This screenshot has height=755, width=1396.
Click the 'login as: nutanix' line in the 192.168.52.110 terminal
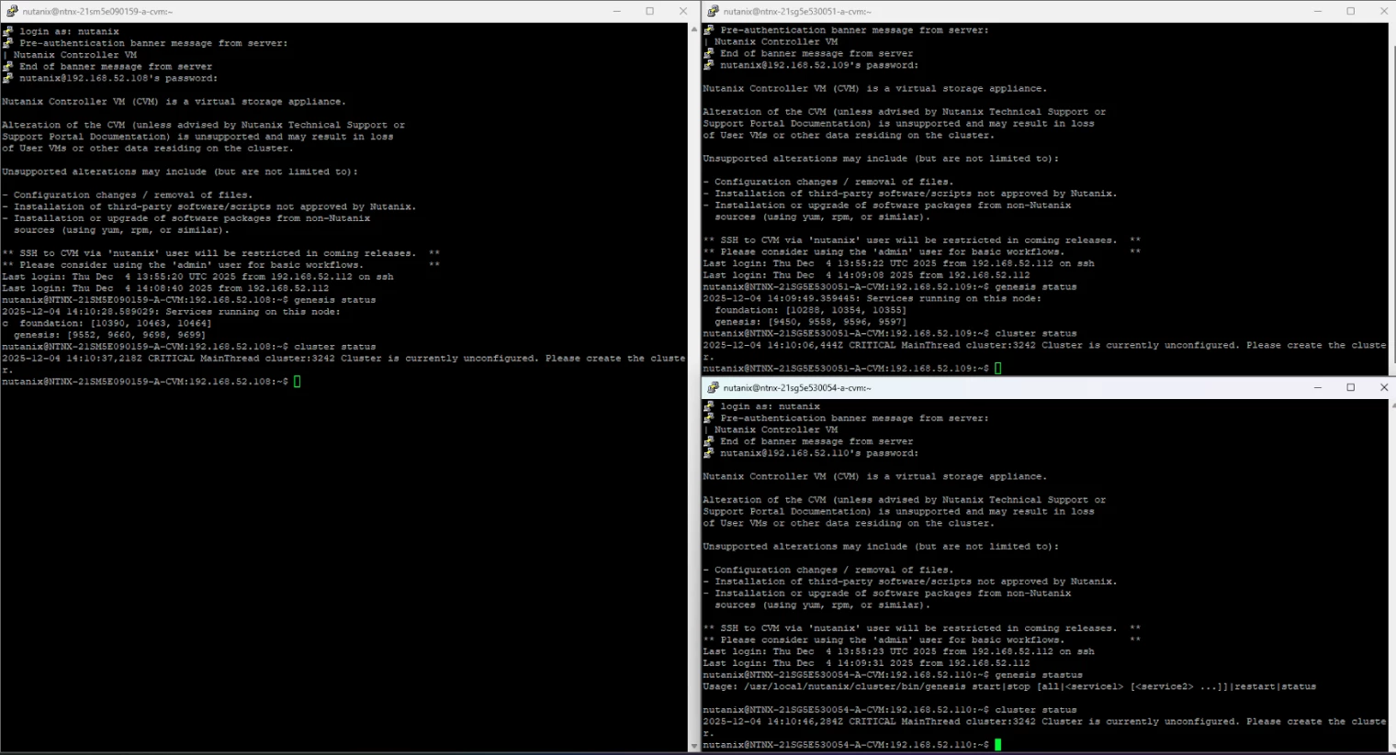(x=770, y=406)
